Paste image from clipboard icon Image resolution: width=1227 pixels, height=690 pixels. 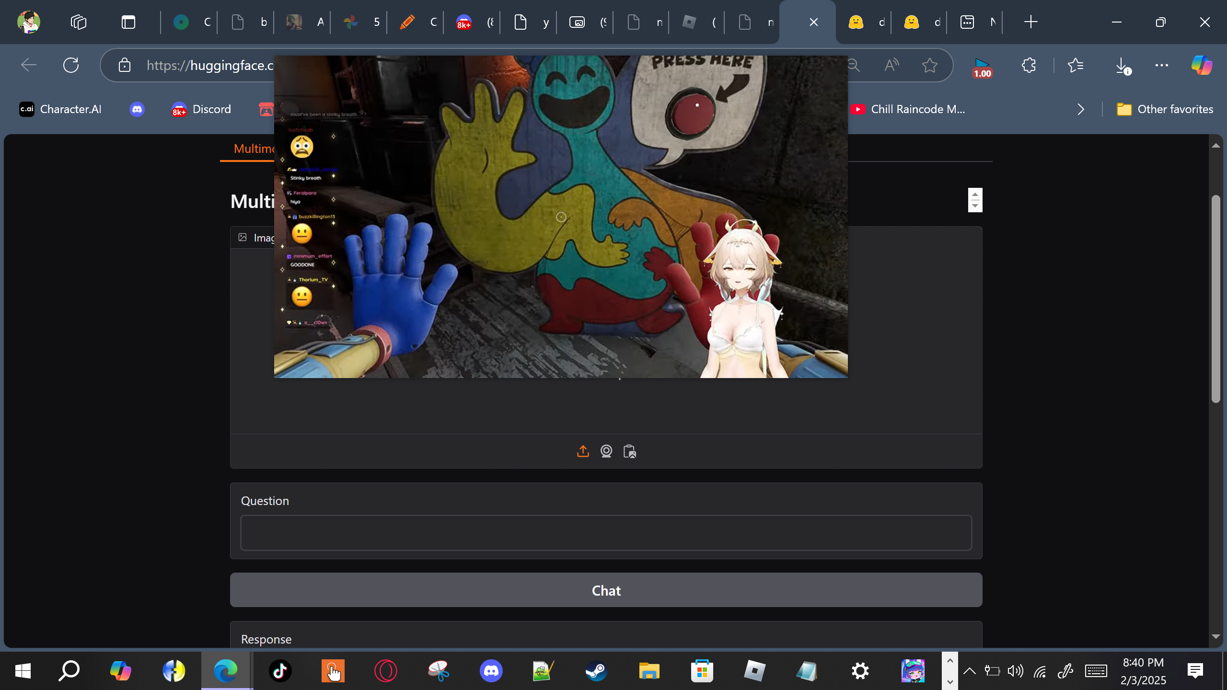630,451
